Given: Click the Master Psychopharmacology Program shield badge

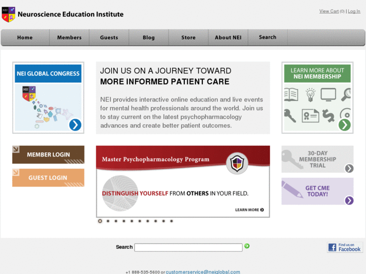Looking at the screenshot, I should point(237,163).
